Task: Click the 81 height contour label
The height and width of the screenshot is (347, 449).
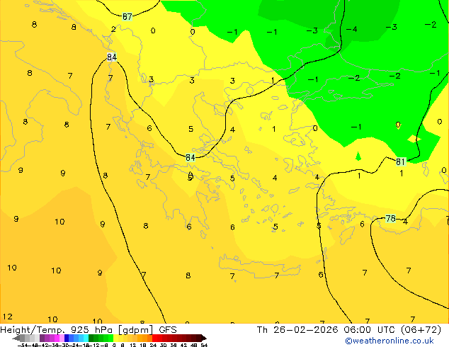Action: 401,162
